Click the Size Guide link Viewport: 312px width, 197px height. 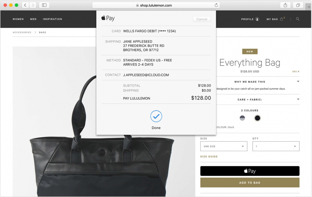click(209, 156)
